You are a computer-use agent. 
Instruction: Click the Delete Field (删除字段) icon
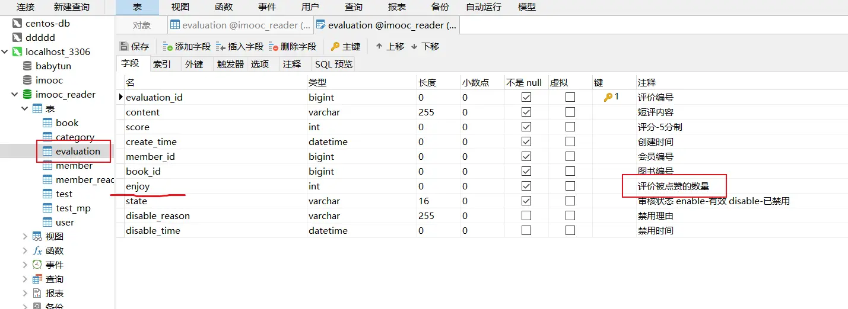[274, 46]
